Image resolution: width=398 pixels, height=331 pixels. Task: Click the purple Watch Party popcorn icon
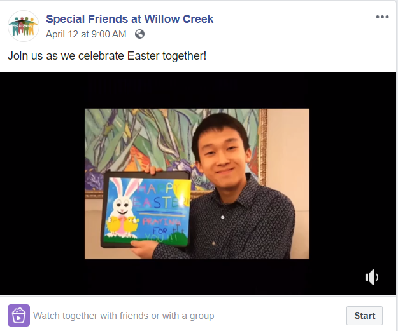pyautogui.click(x=18, y=315)
